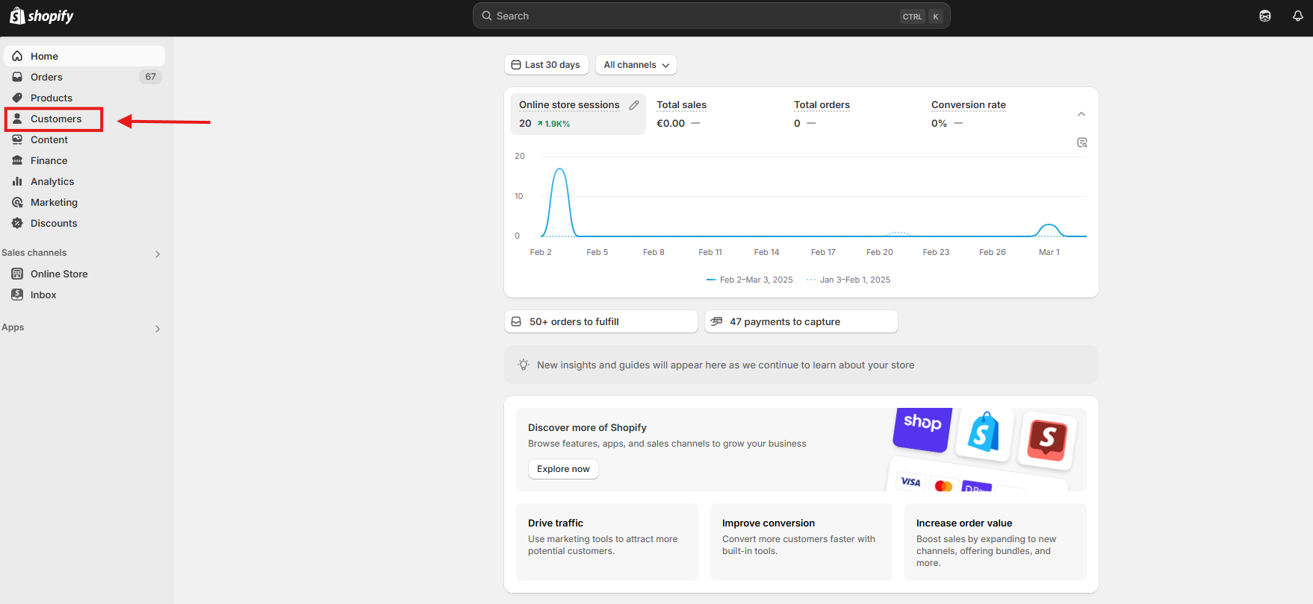Click the Feb 2–Mar 3, 2025 legend

pos(750,280)
